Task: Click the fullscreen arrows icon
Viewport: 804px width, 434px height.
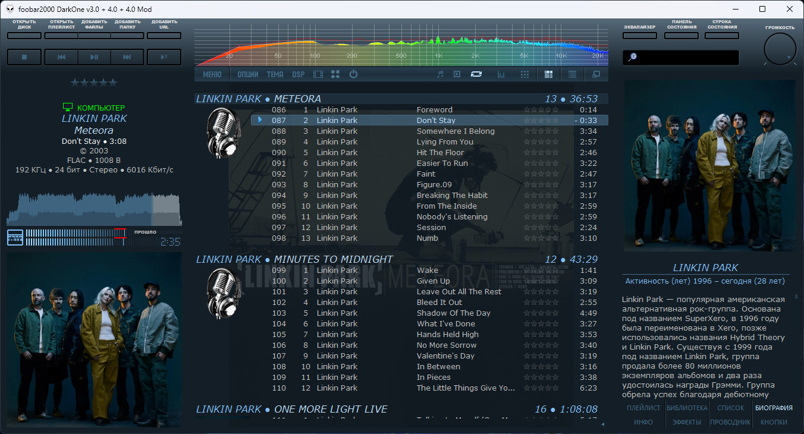Action: [335, 74]
